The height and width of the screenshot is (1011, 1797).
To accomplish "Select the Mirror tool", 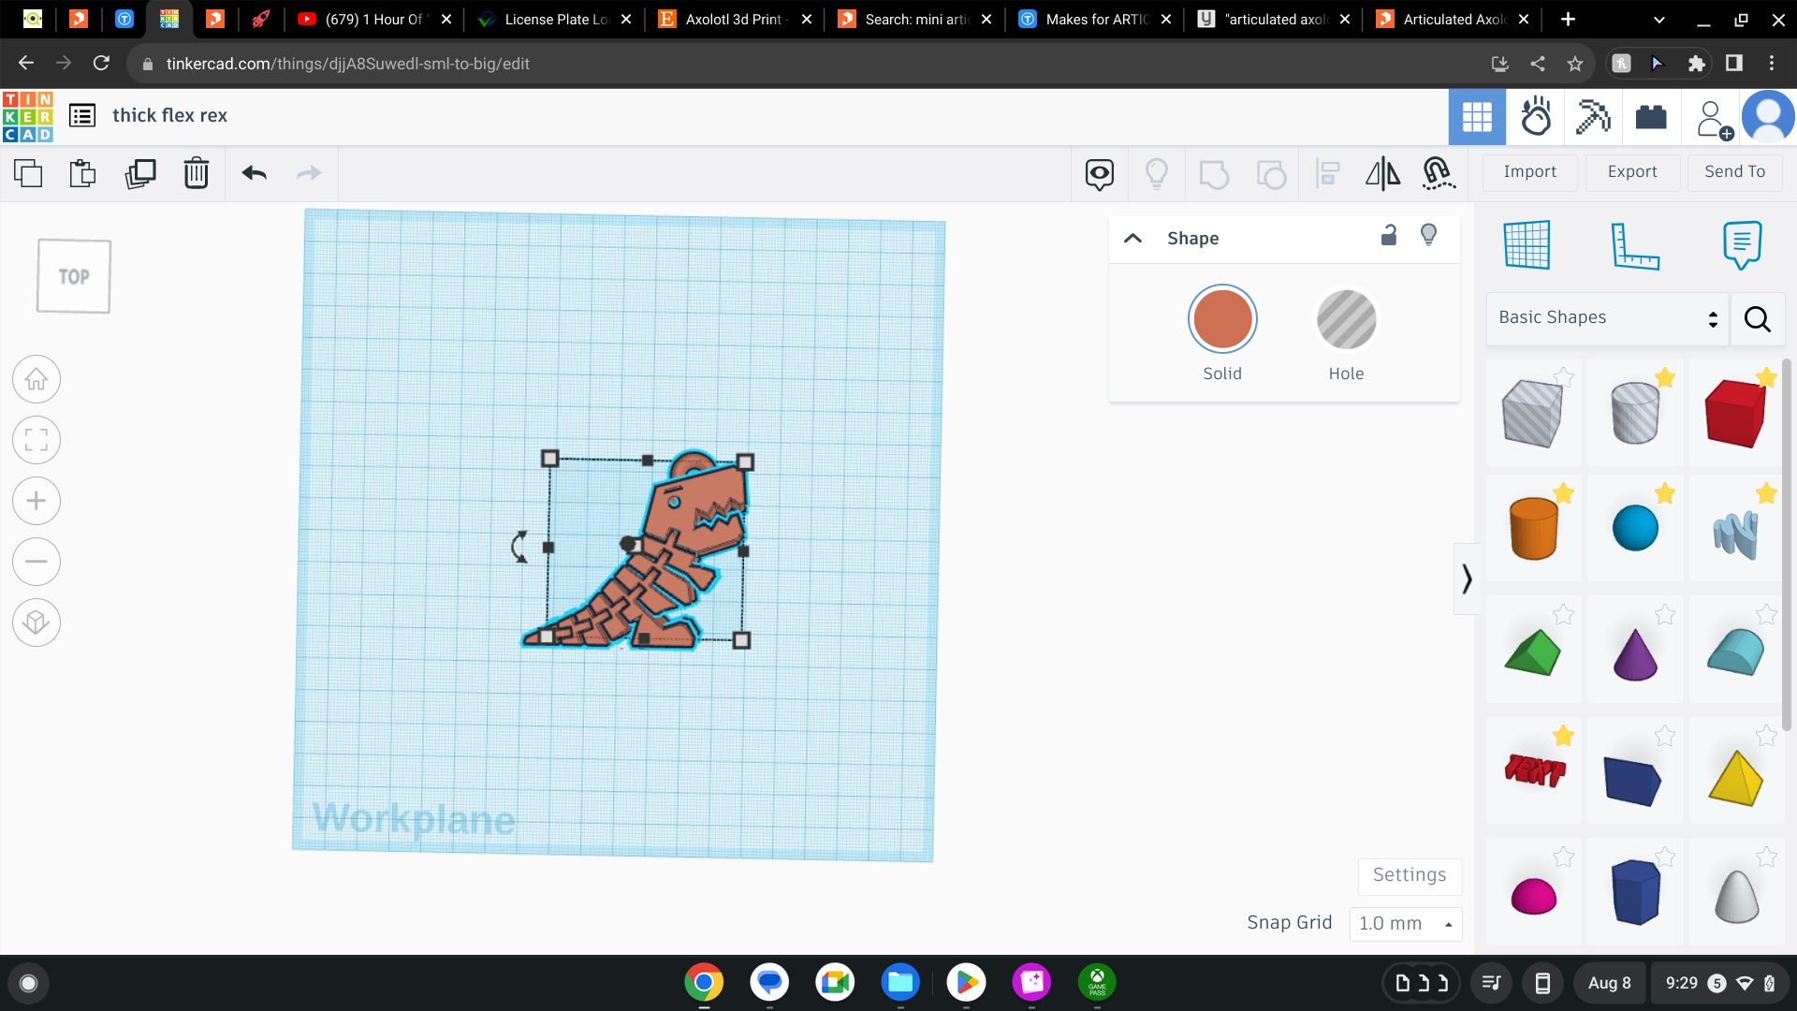I will 1383,173.
